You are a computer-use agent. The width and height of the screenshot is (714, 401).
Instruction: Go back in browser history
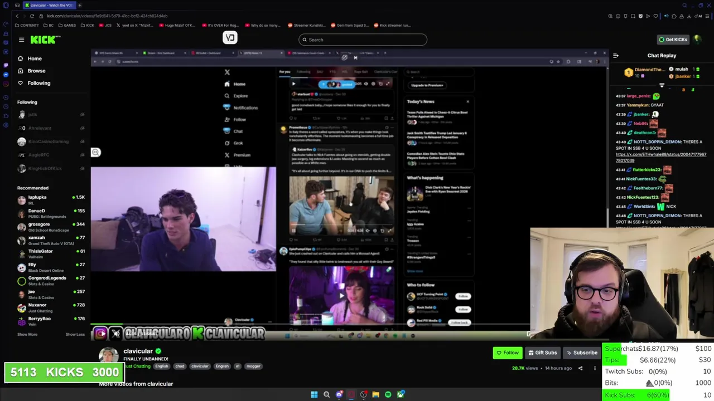pos(17,16)
